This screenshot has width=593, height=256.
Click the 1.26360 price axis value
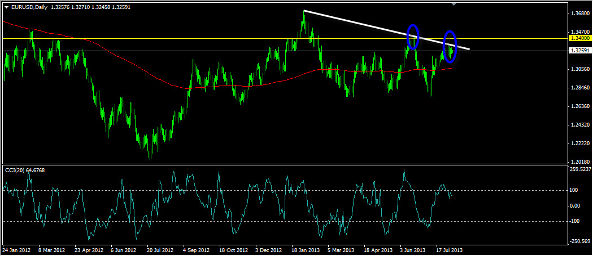pyautogui.click(x=581, y=106)
